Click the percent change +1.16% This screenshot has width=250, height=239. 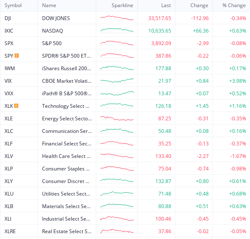click(x=238, y=106)
